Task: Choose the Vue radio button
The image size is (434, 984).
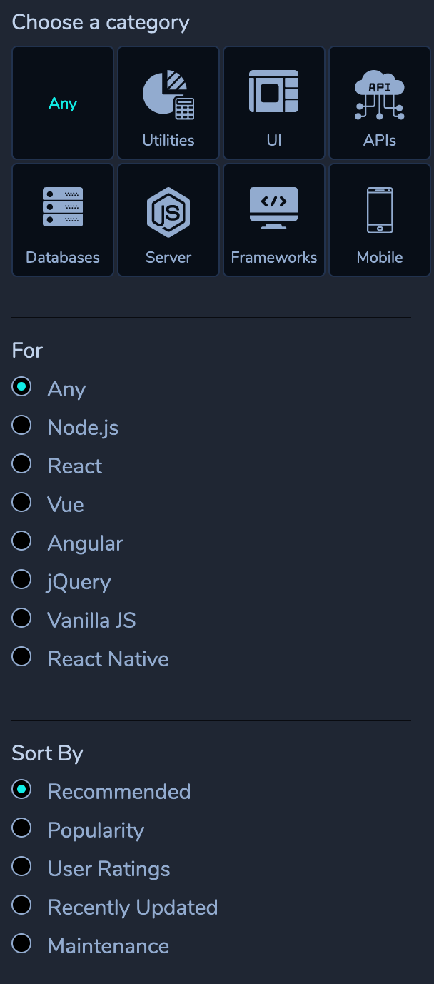Action: coord(22,503)
